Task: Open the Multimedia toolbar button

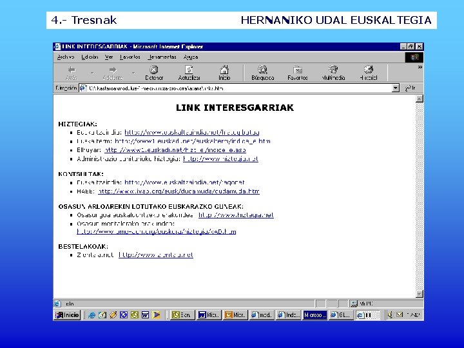Action: 333,73
